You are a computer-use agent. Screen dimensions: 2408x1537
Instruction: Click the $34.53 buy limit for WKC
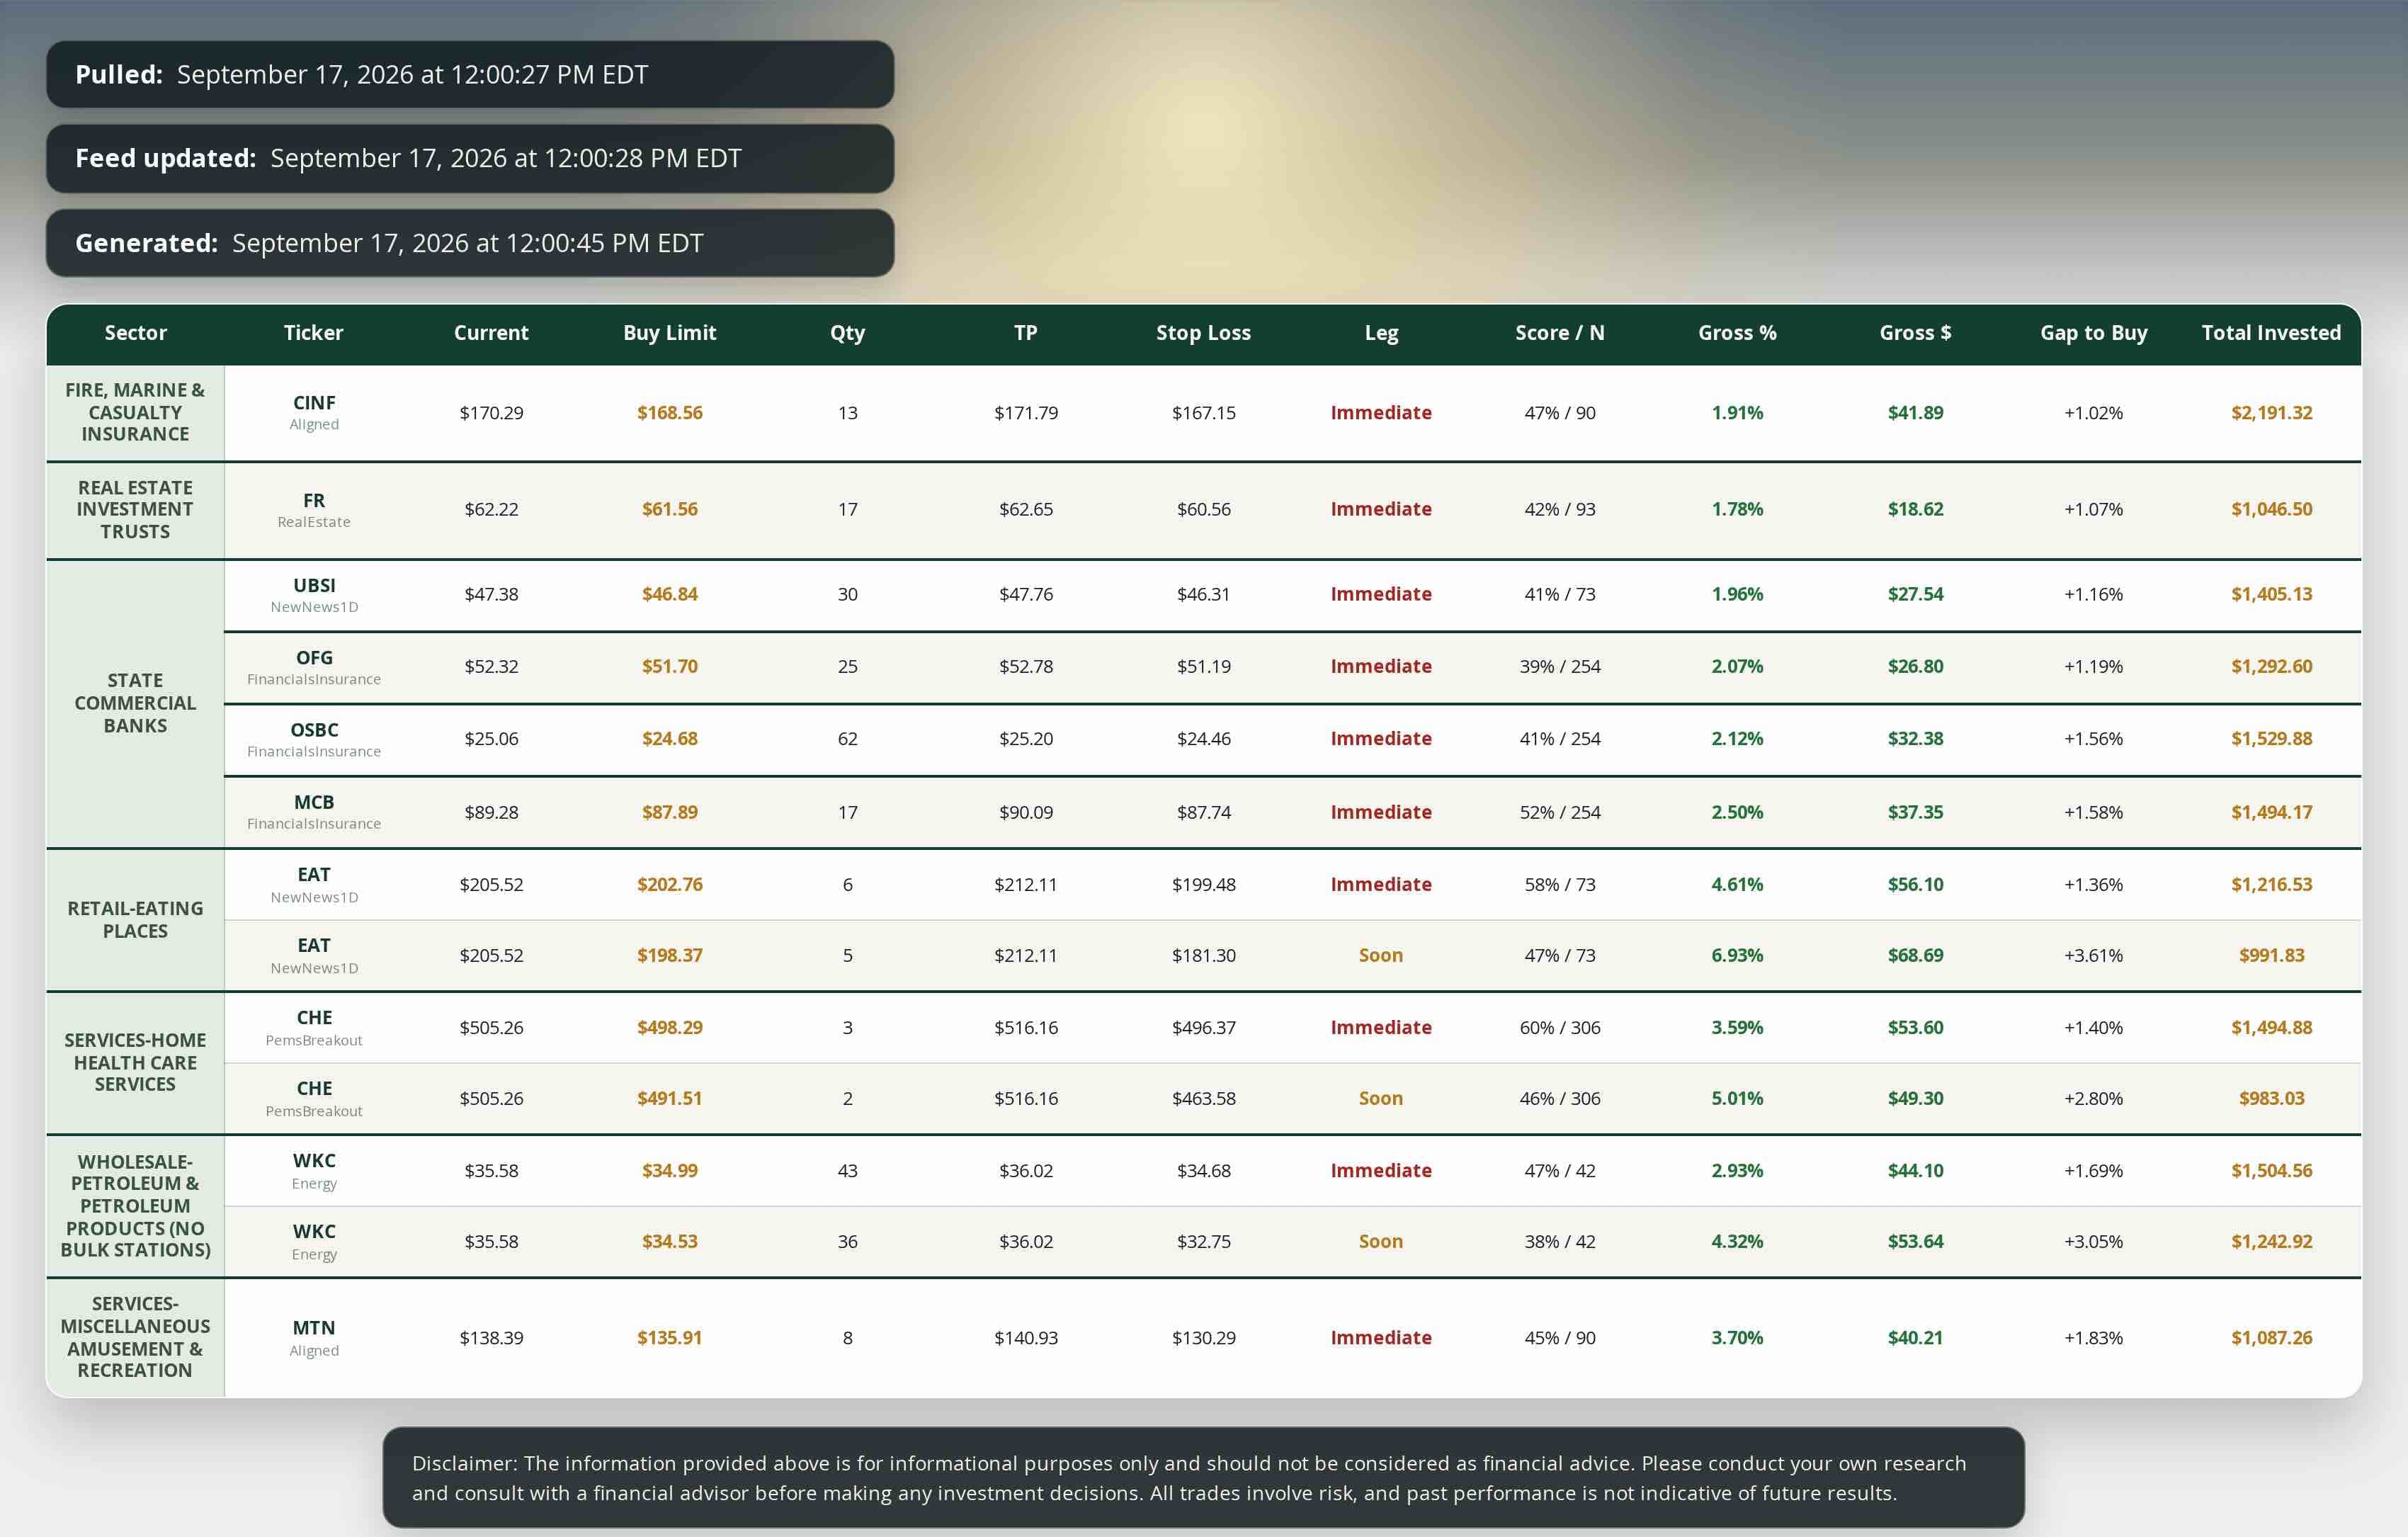point(670,1241)
